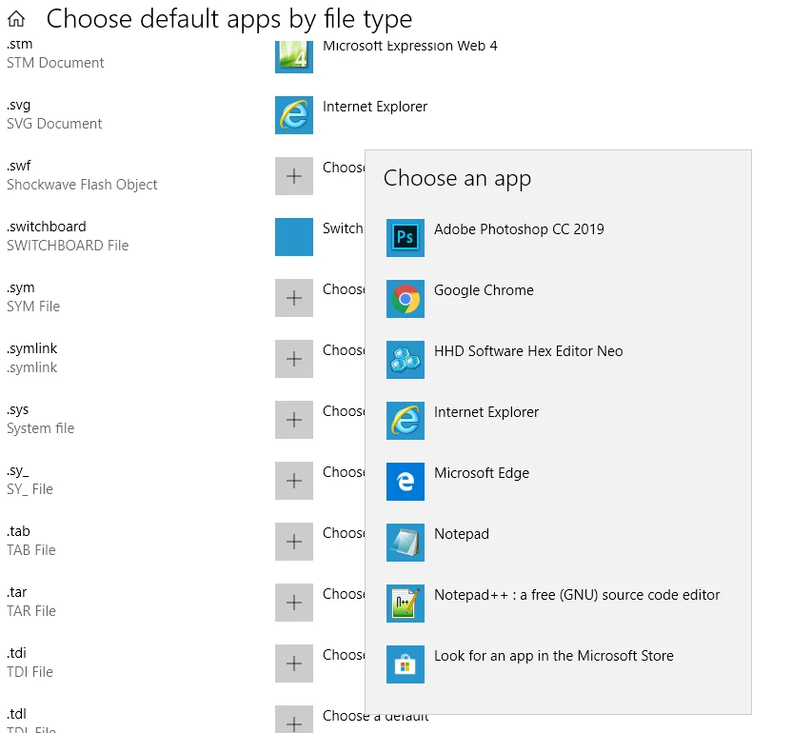Click the plus icon for .tar
This screenshot has height=733, width=792.
point(294,603)
